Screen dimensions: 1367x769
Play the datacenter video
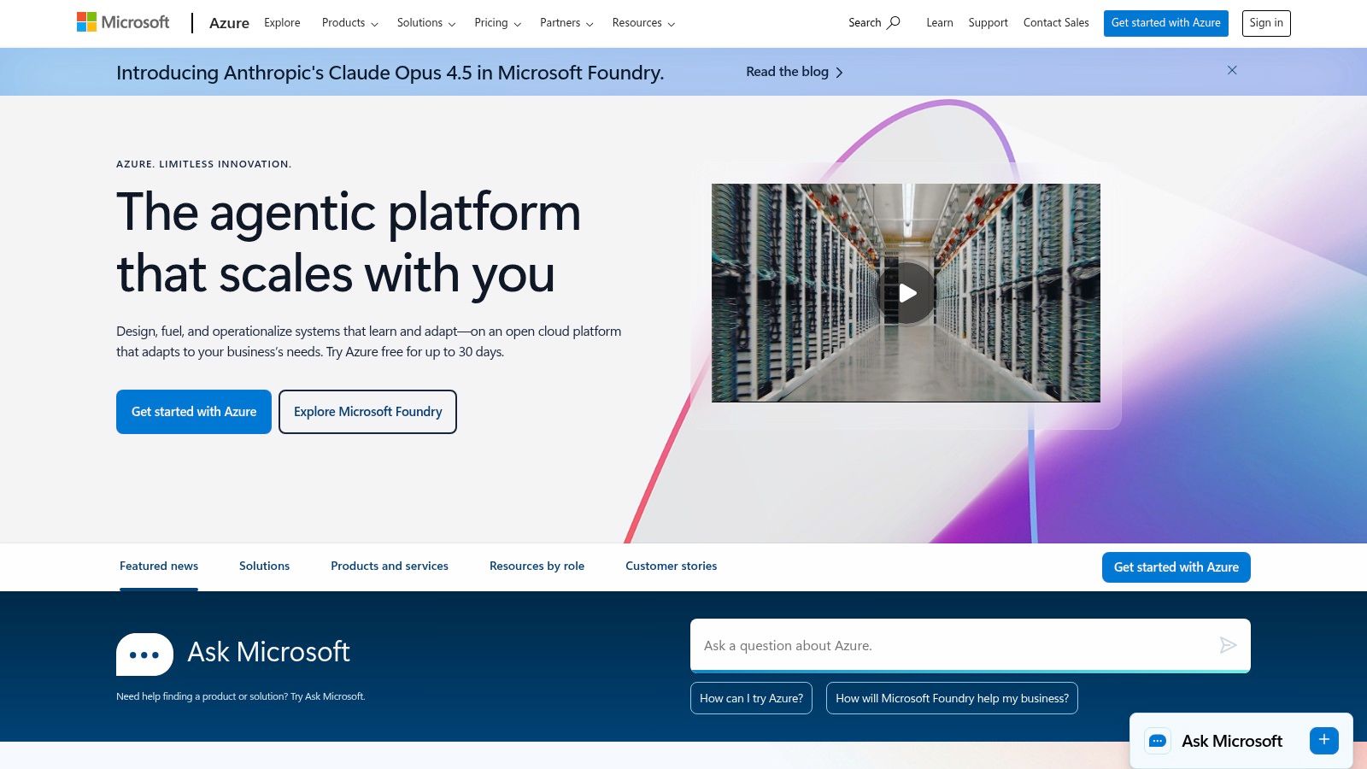pyautogui.click(x=906, y=292)
